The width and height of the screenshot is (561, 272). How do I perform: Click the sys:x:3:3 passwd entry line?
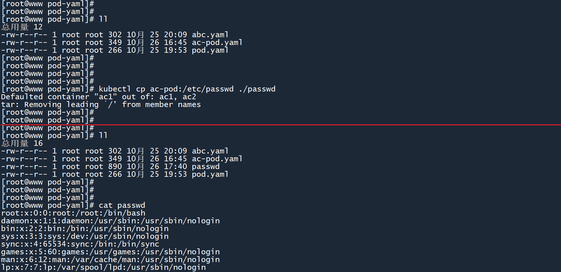click(x=85, y=236)
